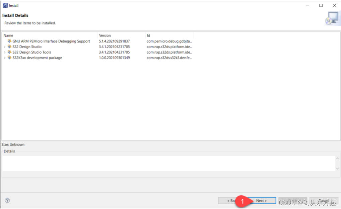Click the Install window title icon
The image size is (341, 209).
5,5
